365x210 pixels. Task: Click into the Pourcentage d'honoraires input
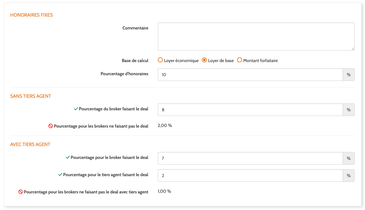coord(250,75)
